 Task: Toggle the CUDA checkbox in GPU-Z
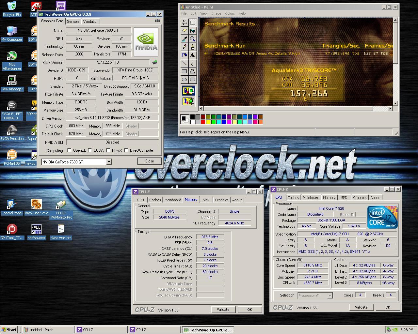point(90,150)
